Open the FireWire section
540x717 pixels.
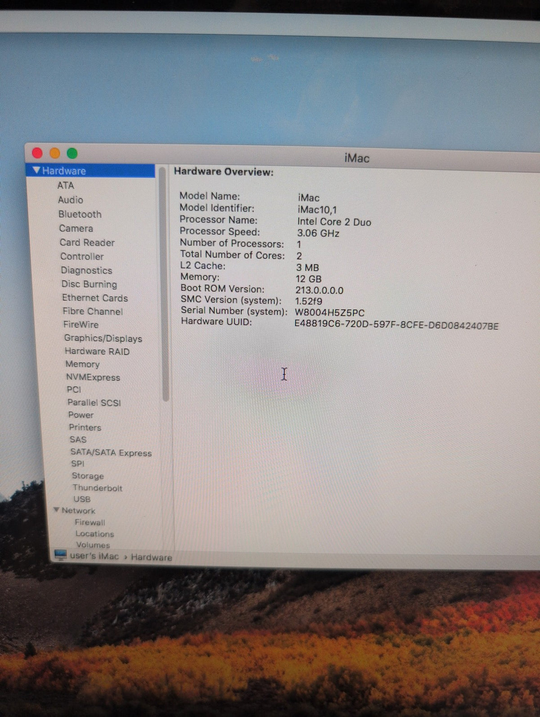[81, 325]
